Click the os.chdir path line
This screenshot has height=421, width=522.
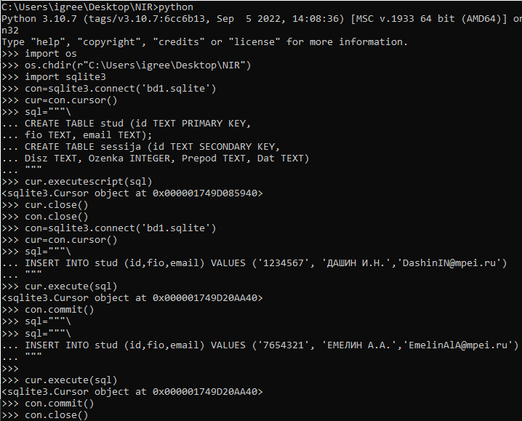127,65
